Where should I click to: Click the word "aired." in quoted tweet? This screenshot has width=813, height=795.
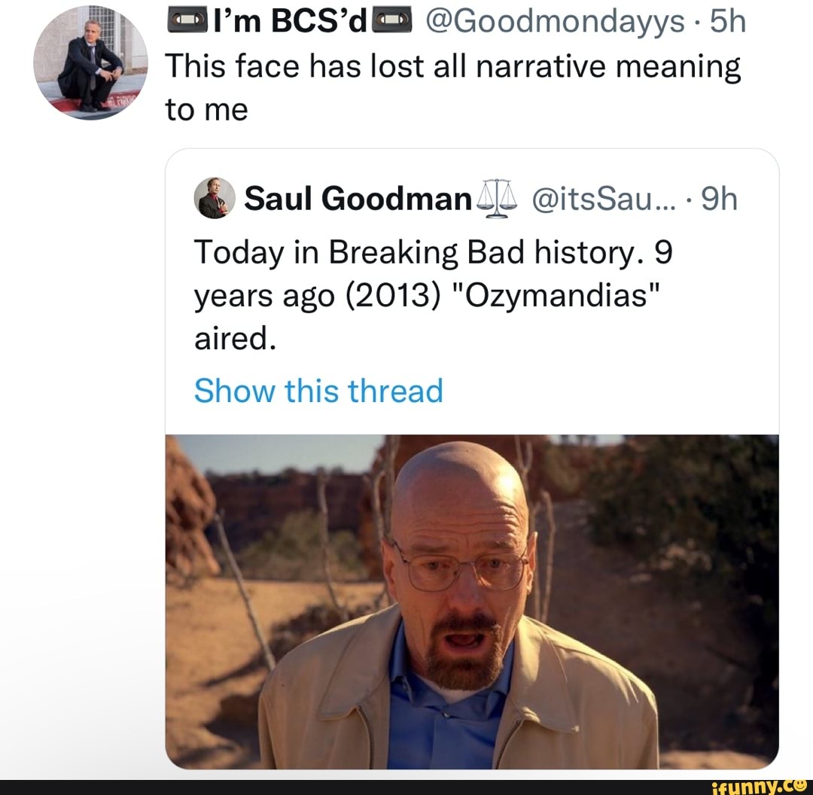coord(233,340)
